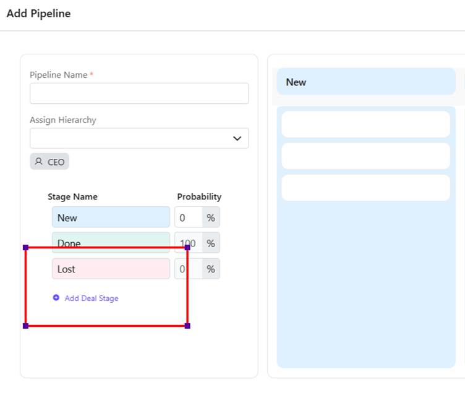This screenshot has width=465, height=401.
Task: Grab the top-left handle of the red selection box
Action: [x=25, y=247]
